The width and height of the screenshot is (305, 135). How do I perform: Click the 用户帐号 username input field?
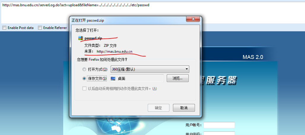pyautogui.click(x=219, y=125)
